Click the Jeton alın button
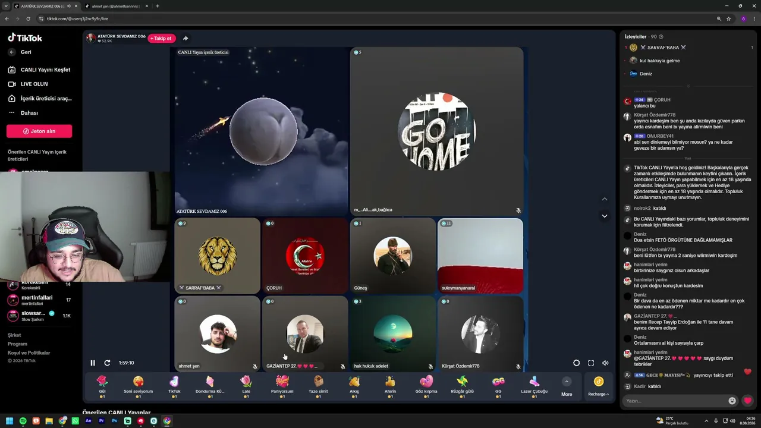Screen dimensions: 761x428 click(39, 131)
